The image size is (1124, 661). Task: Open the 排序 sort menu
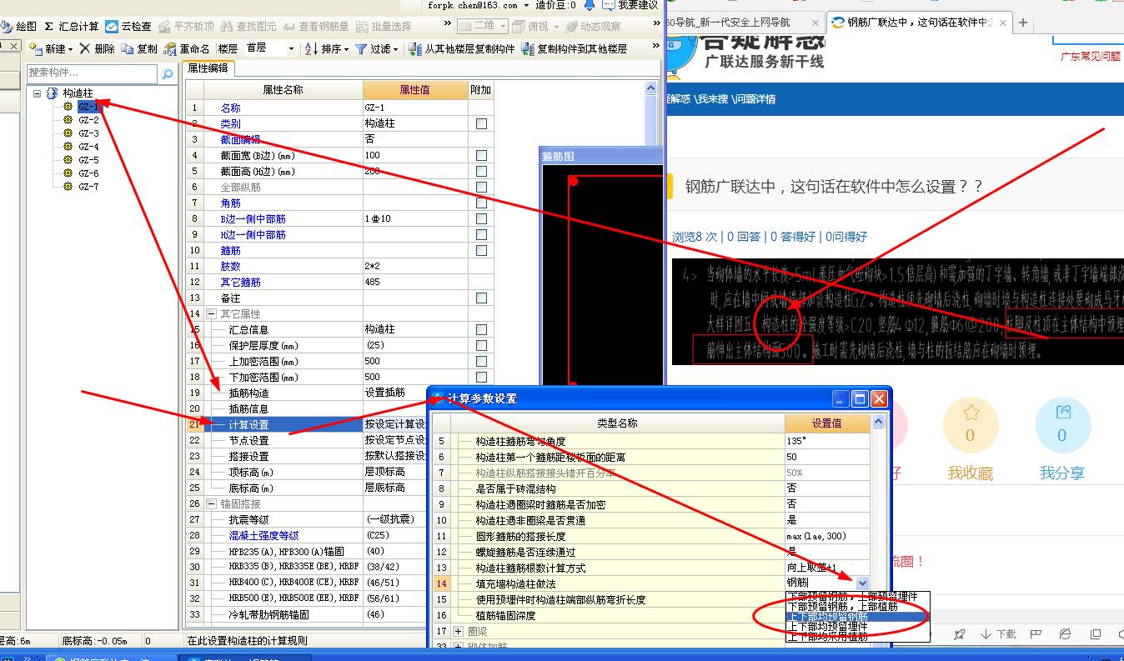click(327, 49)
